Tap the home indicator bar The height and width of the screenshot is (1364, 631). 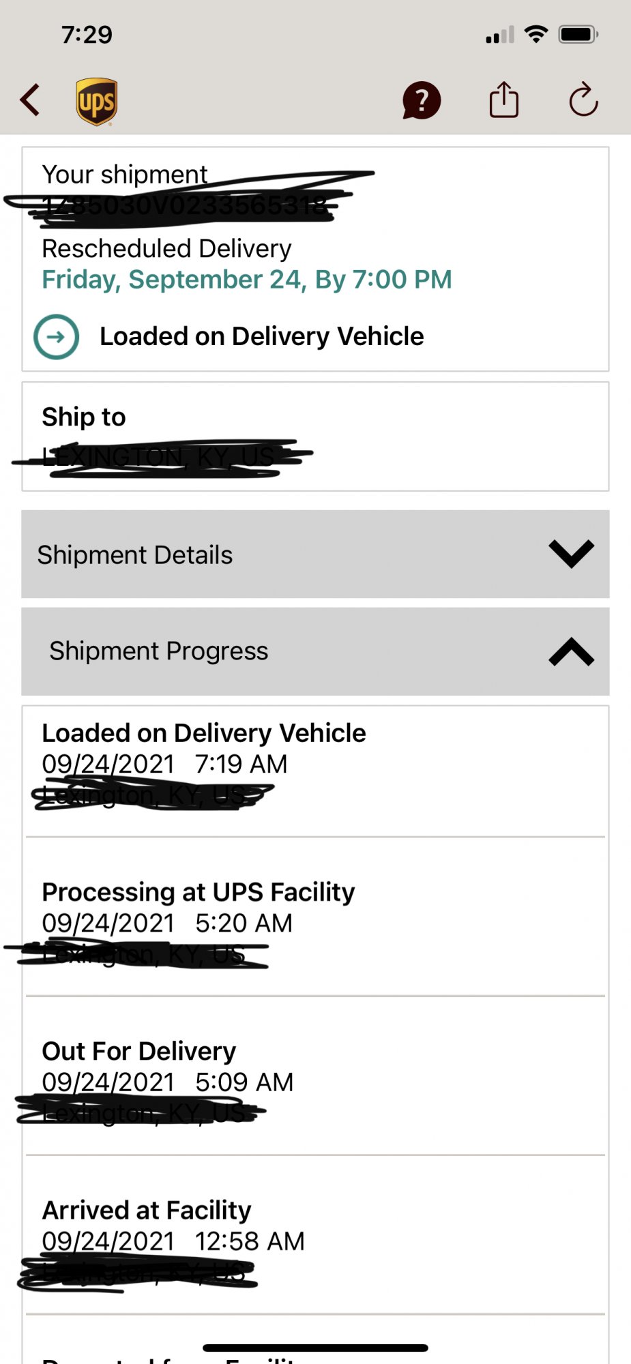tap(315, 1348)
